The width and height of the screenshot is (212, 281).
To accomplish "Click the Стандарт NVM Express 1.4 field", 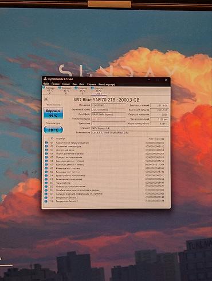I will pos(130,128).
